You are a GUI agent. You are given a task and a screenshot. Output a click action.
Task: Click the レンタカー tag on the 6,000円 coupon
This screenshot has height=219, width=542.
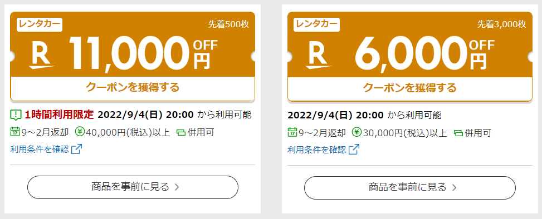click(316, 24)
